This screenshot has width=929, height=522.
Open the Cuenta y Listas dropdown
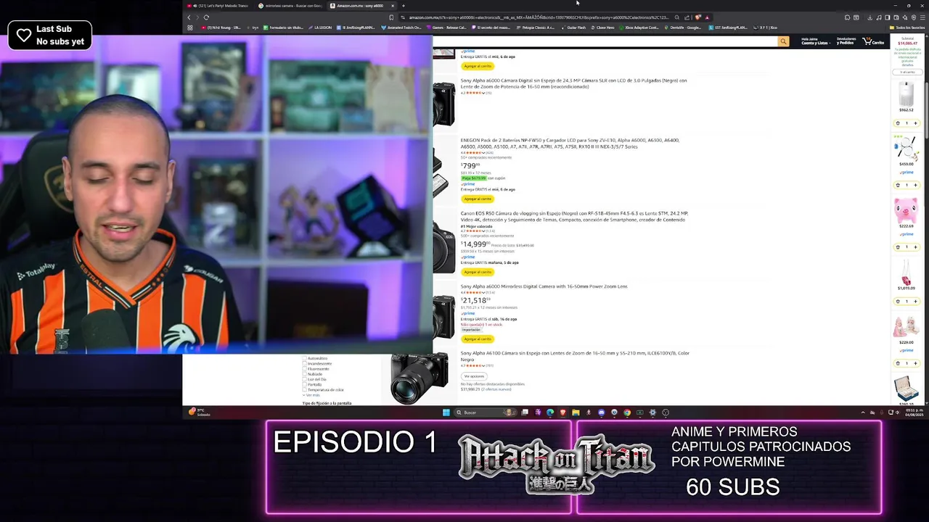click(x=814, y=41)
